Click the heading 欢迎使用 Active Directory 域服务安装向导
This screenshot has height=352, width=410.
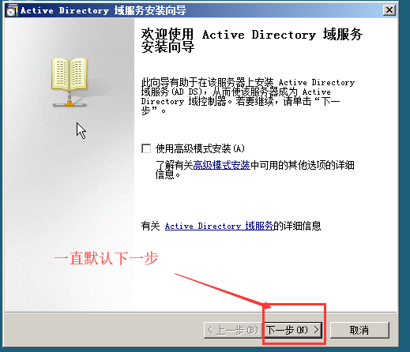coord(252,40)
